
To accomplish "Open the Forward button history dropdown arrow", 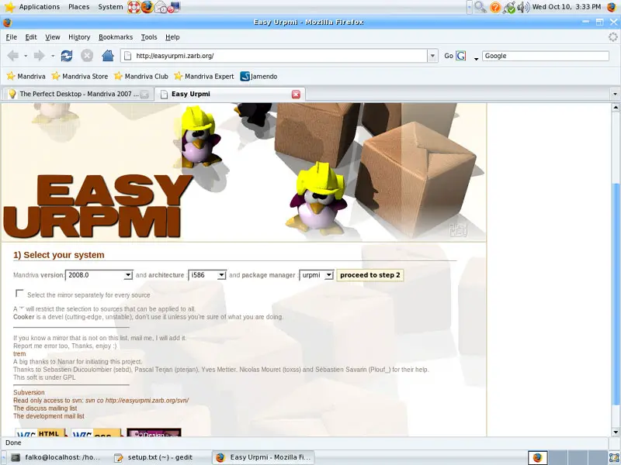I will tap(53, 56).
